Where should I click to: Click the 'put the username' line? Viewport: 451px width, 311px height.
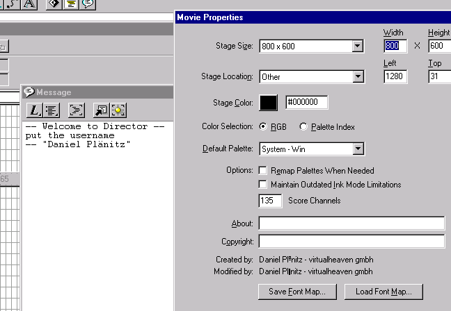(70, 135)
